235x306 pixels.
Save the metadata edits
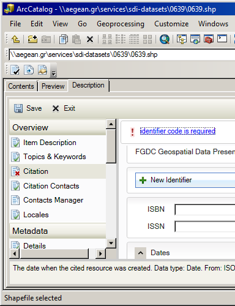click(28, 108)
